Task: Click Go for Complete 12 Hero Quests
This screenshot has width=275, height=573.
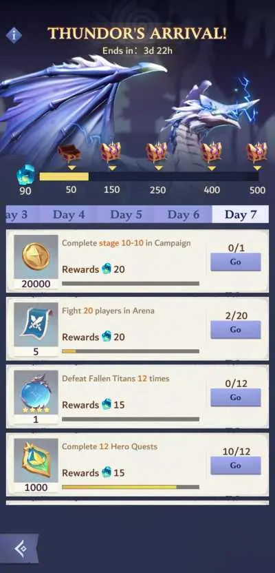Action: point(236,465)
